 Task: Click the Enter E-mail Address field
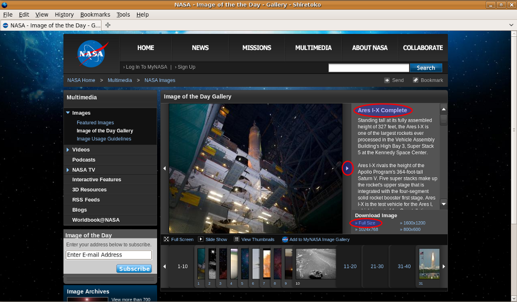coord(109,255)
